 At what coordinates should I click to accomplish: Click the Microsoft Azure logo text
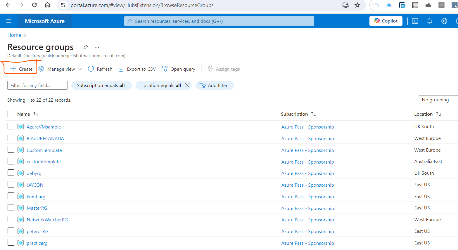coord(45,21)
